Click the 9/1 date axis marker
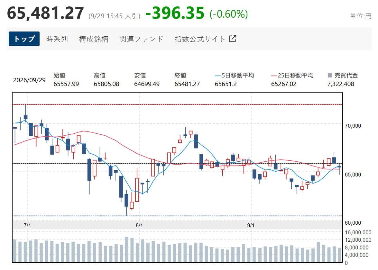The height and width of the screenshot is (270, 378). point(251,225)
